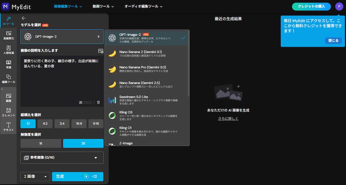This screenshot has width=346, height=185.
Task: Select the 2K resolution
Action: coord(83,143)
